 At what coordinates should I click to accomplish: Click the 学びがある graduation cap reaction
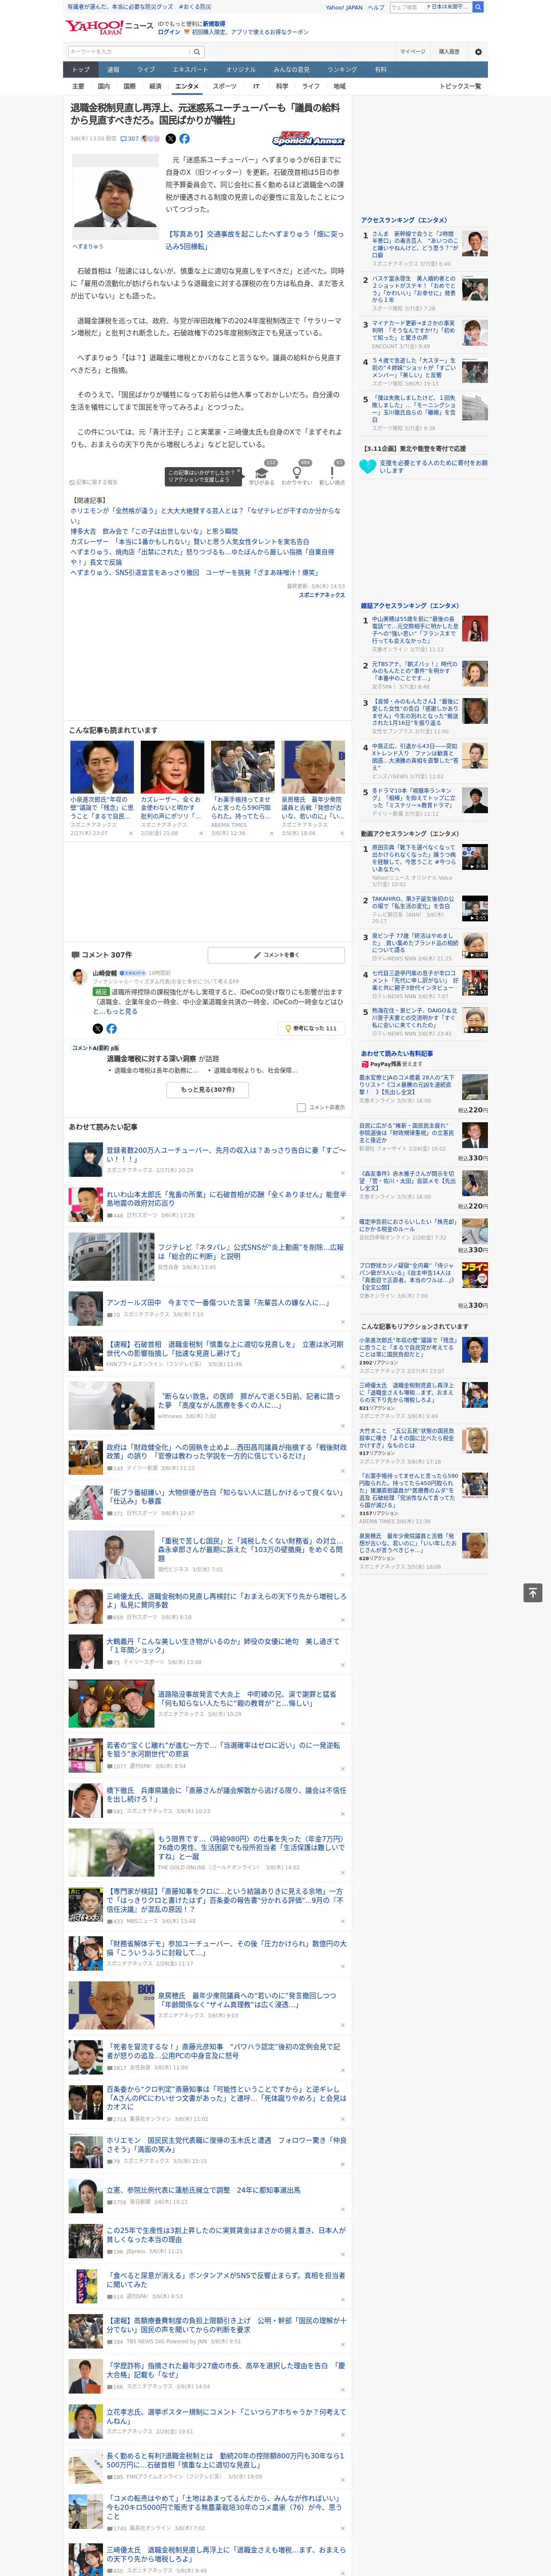(262, 475)
